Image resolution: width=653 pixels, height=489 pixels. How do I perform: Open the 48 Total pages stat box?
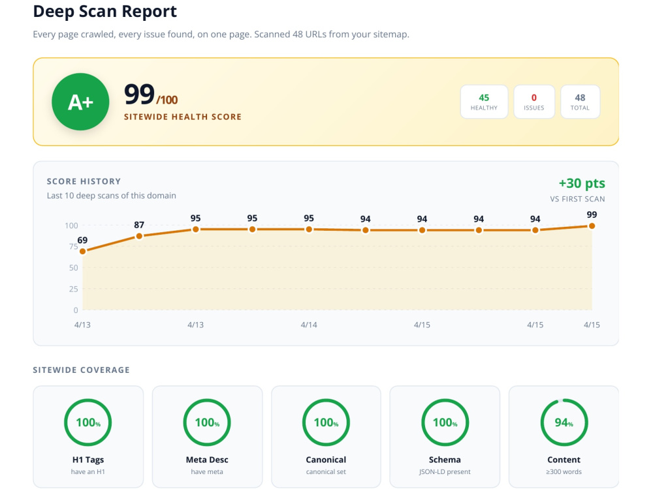coord(580,102)
